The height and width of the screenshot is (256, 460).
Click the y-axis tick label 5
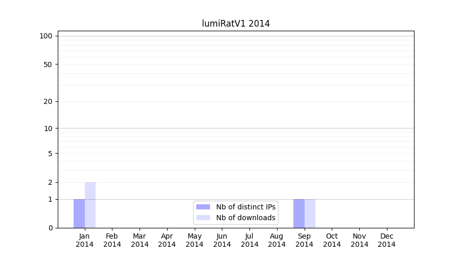50,153
